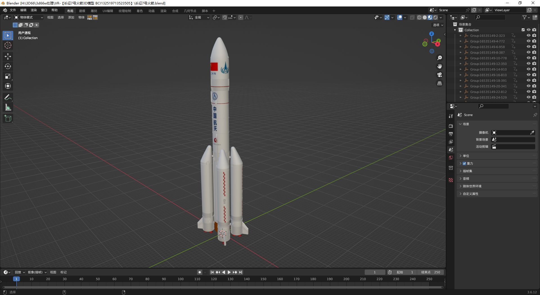Select the Measure tool
This screenshot has height=295, width=540.
tap(8, 107)
